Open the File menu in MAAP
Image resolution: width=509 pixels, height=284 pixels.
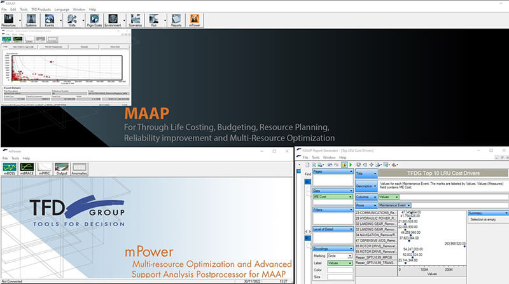tap(4, 10)
